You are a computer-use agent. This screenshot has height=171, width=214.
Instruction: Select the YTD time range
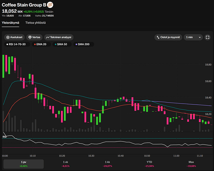coord(149,164)
